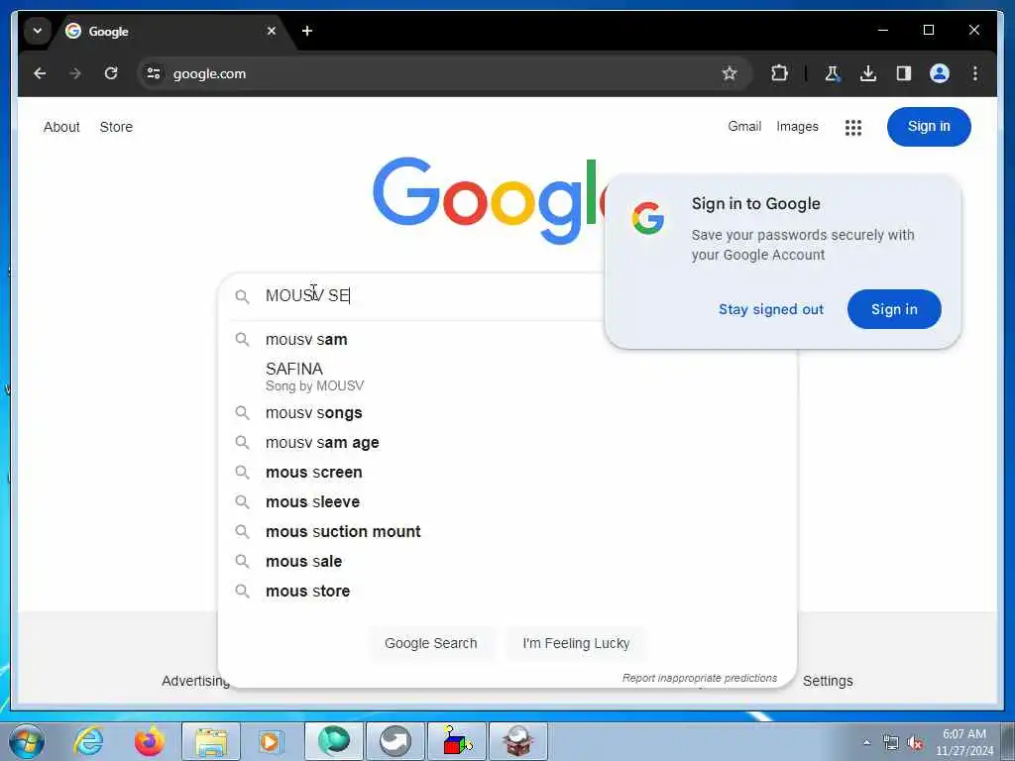Open Windows Explorer folder icon in taskbar
Viewport: 1015px width, 761px height.
point(211,741)
